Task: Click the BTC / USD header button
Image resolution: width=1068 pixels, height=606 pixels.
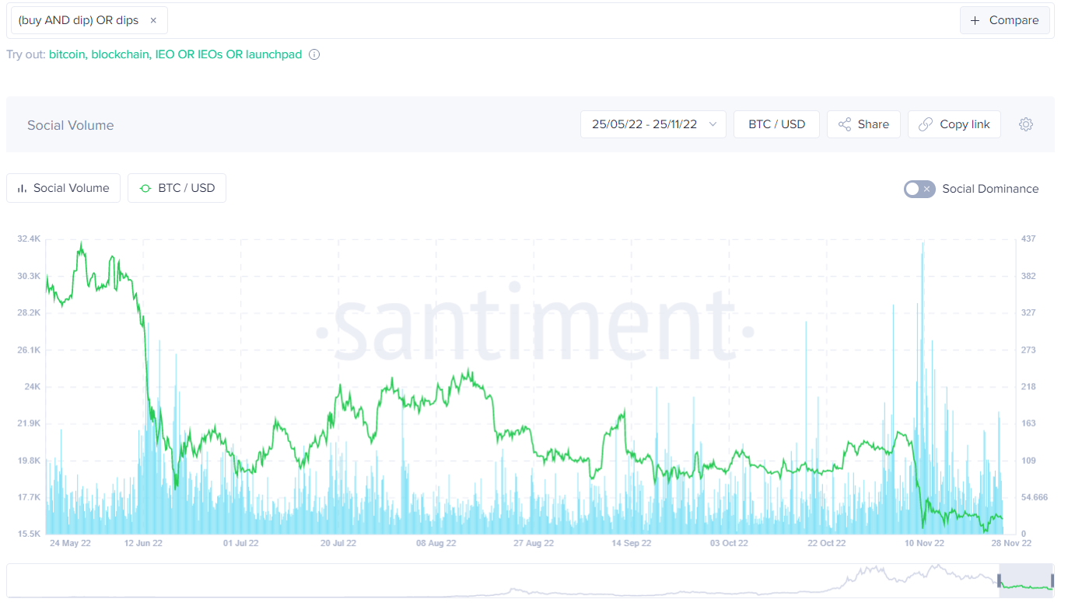Action: [x=776, y=124]
